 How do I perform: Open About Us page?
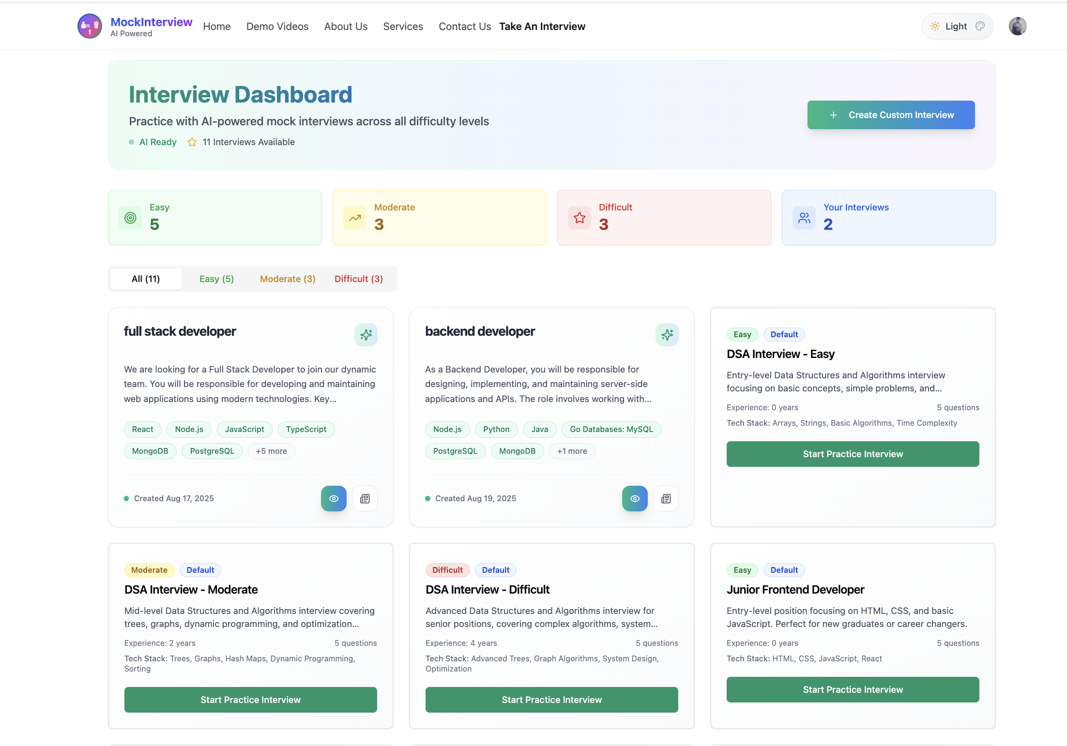click(346, 26)
